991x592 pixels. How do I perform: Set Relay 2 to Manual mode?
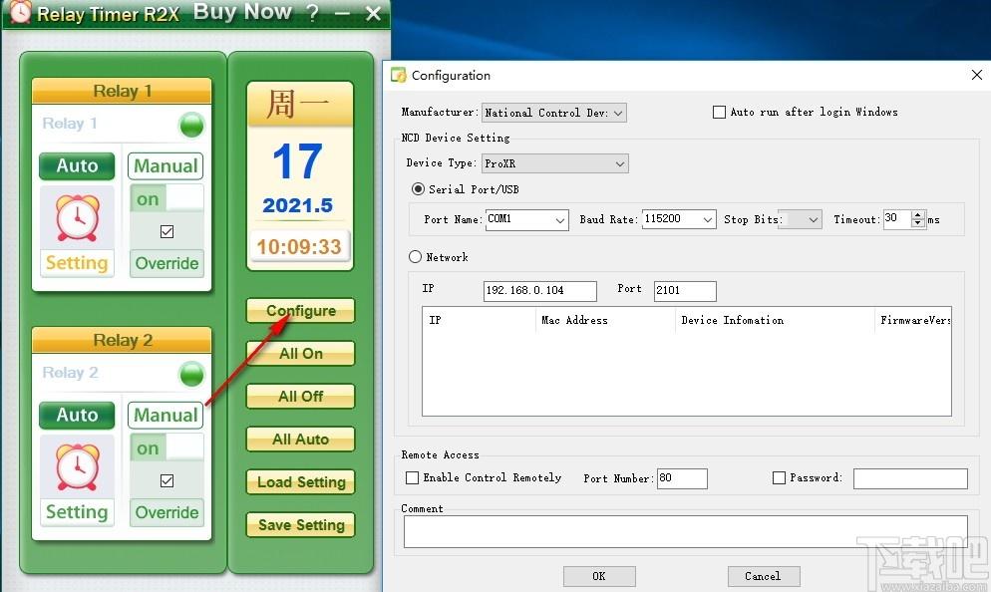point(165,415)
